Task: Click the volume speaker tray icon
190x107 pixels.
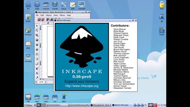Action: (146, 105)
